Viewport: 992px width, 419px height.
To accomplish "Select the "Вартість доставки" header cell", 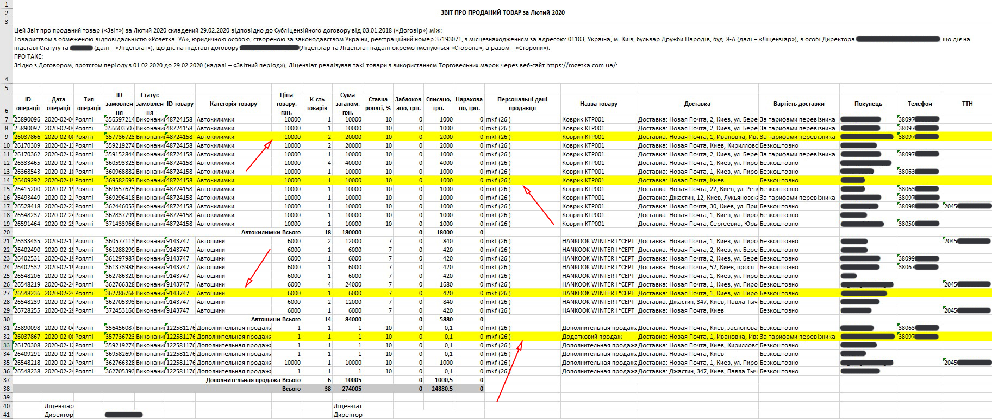I will click(x=799, y=104).
